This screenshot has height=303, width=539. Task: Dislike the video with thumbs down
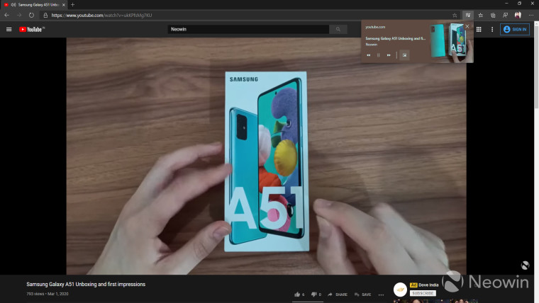(x=314, y=294)
